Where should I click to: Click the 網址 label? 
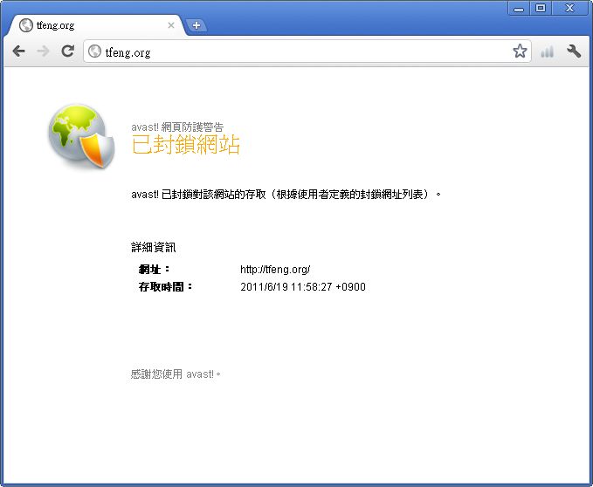click(x=154, y=269)
